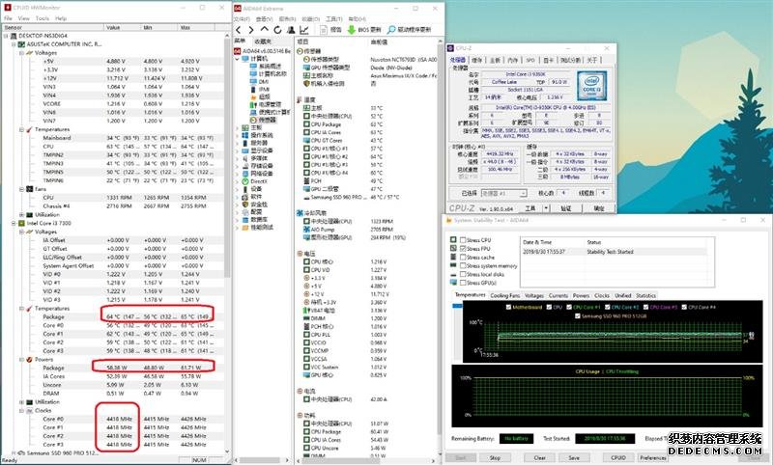The width and height of the screenshot is (773, 465).
Task: Stop the system stability test
Action: [495, 457]
